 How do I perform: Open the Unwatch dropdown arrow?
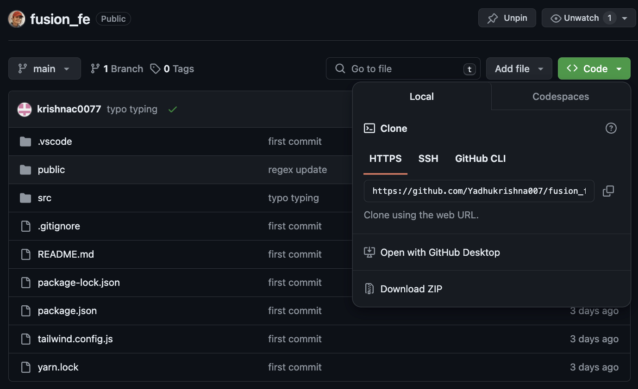point(625,19)
